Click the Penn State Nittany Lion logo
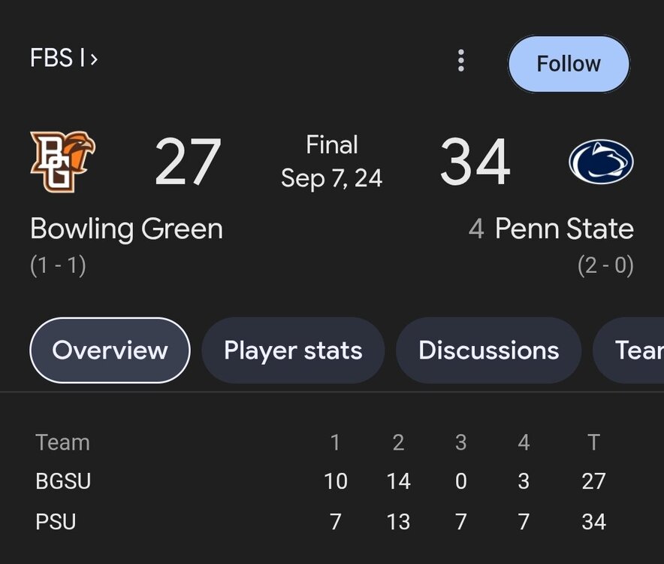The height and width of the screenshot is (564, 664). pos(601,162)
